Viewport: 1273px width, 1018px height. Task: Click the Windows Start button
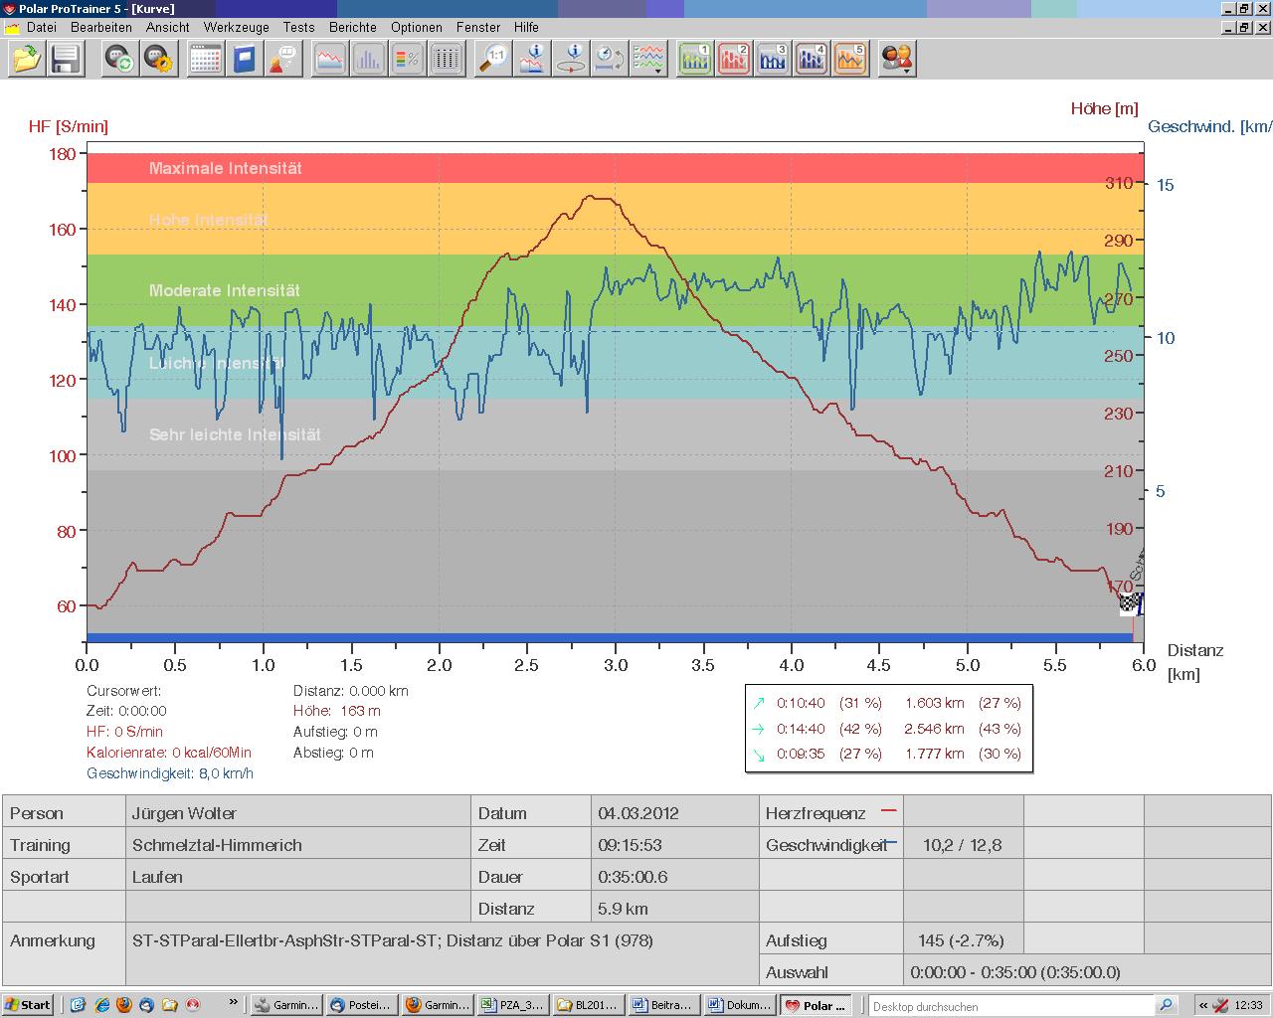coord(28,1005)
